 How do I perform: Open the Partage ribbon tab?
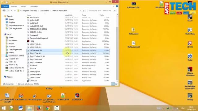tap(24, 6)
